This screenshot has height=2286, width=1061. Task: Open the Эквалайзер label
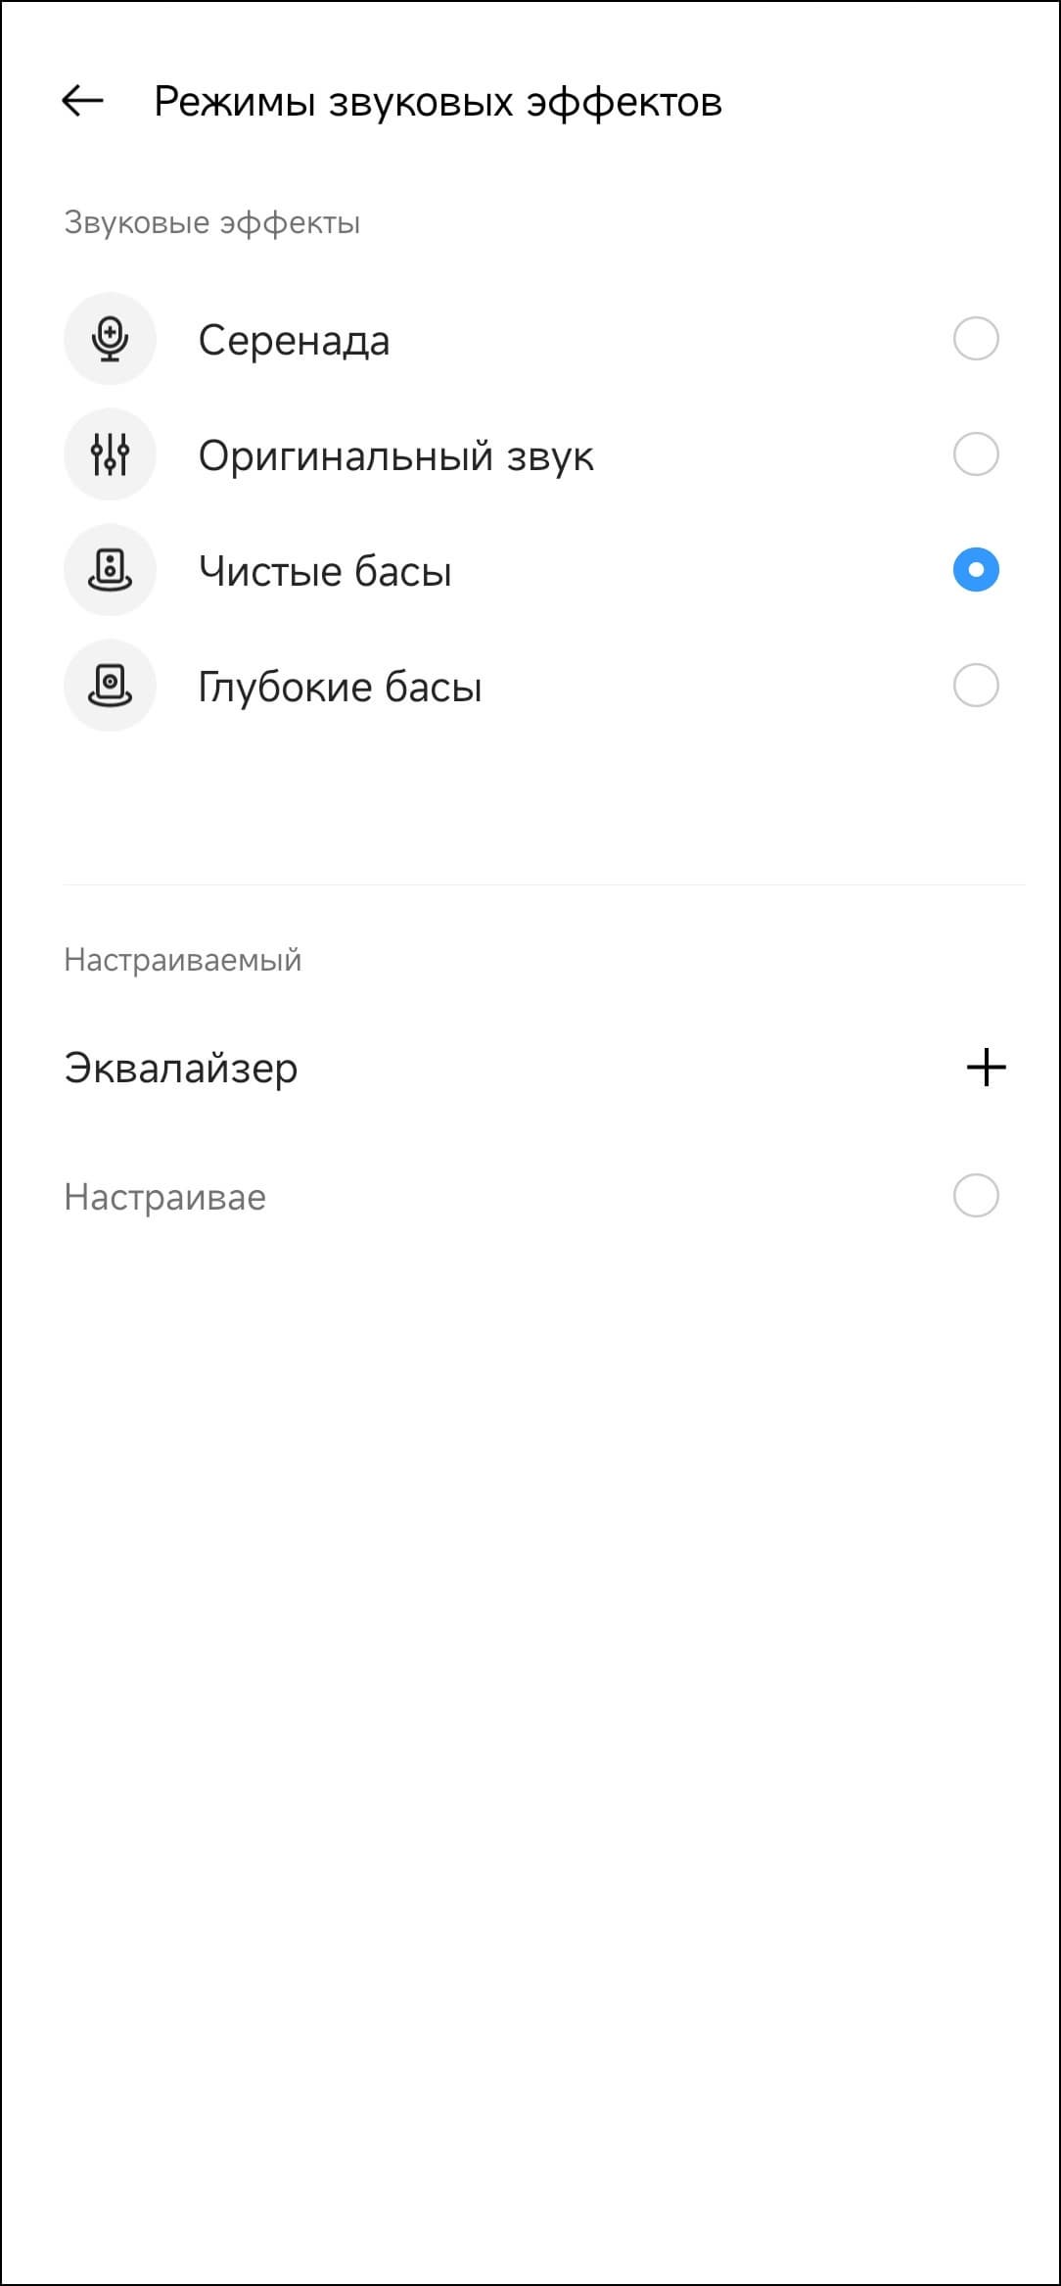point(181,1068)
